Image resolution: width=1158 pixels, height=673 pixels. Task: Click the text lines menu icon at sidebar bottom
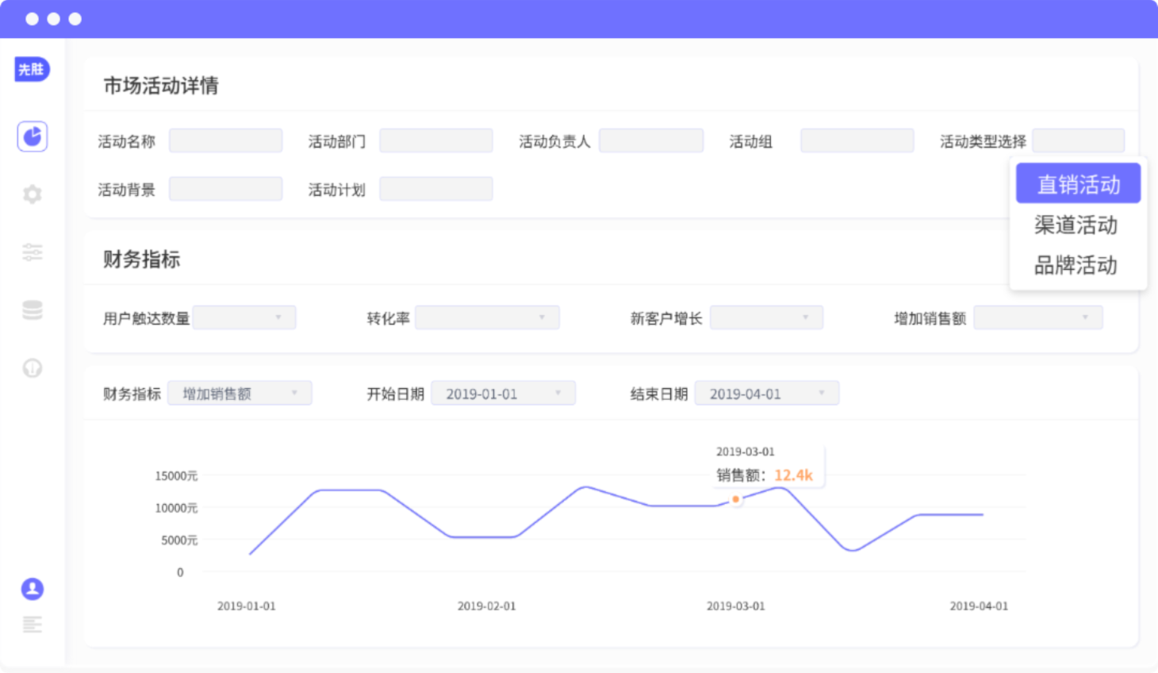[x=33, y=625]
